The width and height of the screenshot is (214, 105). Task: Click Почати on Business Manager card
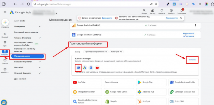click(192, 60)
